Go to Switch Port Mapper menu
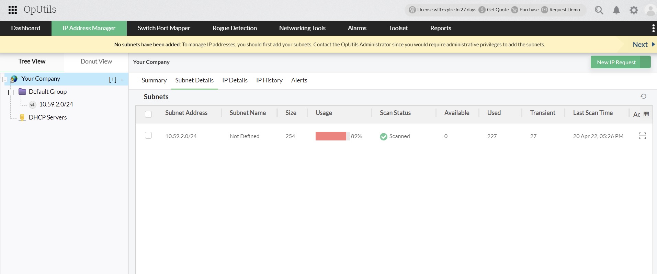Screen dimensions: 657x274 164,28
